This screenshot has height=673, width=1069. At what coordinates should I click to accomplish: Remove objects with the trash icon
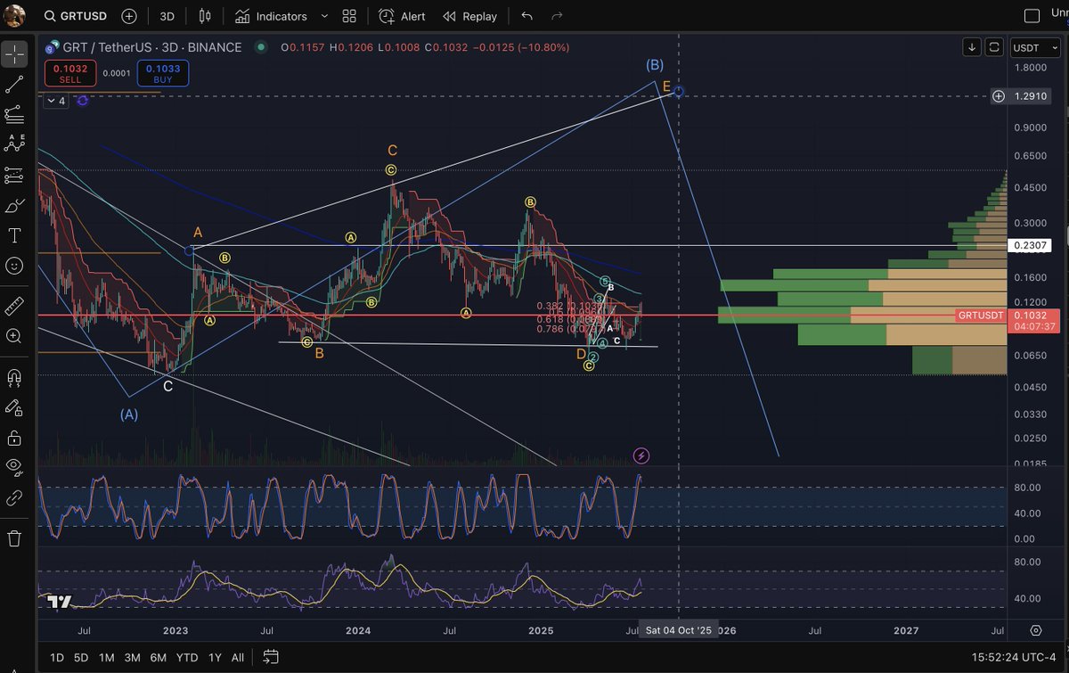click(x=14, y=538)
